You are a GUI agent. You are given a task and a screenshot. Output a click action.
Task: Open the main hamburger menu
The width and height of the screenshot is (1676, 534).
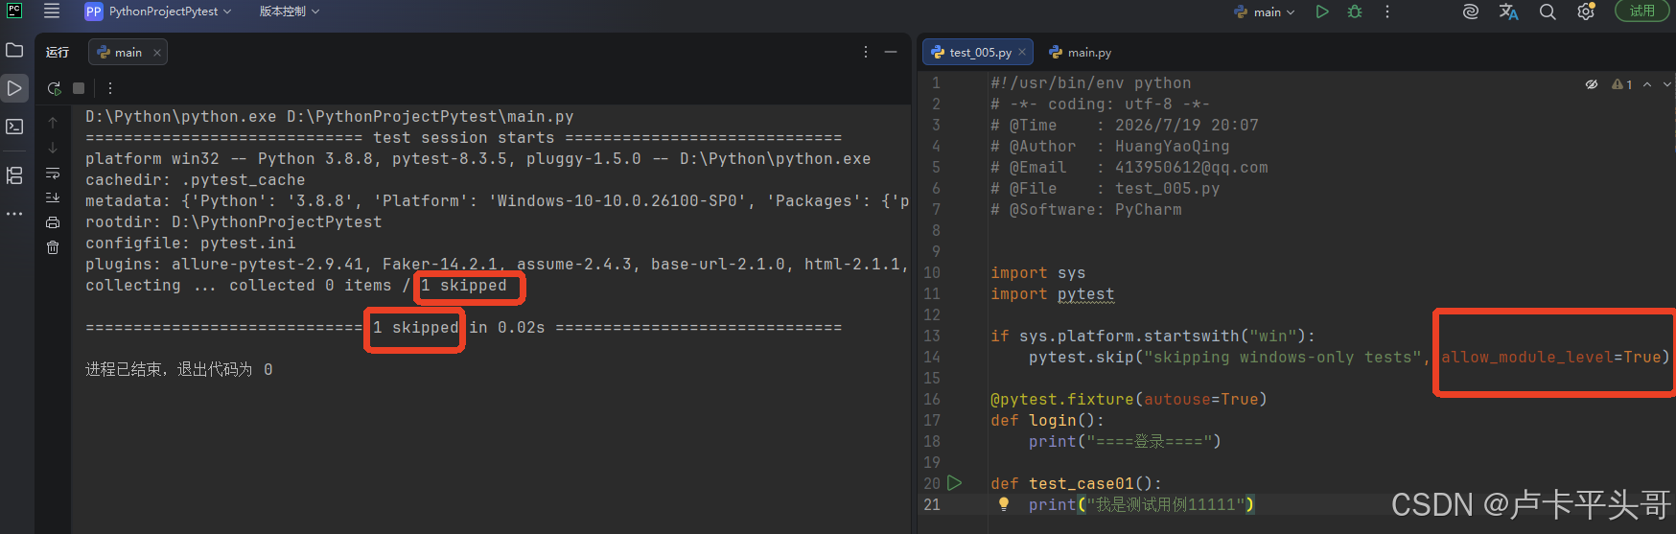(52, 12)
